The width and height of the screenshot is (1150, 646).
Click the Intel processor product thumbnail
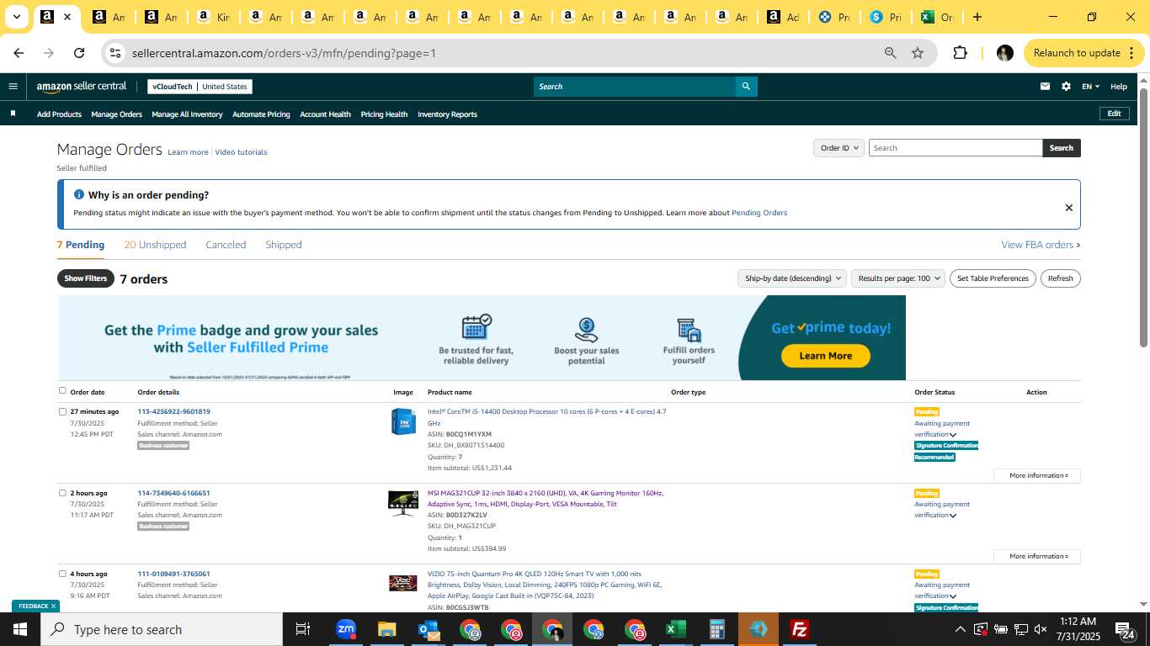tap(403, 421)
